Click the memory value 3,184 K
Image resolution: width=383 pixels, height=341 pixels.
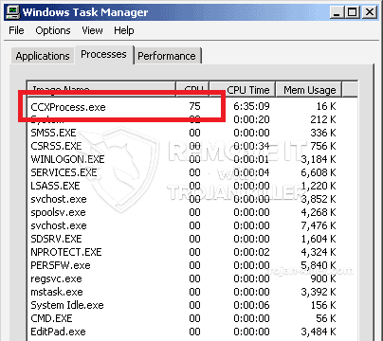(x=319, y=159)
